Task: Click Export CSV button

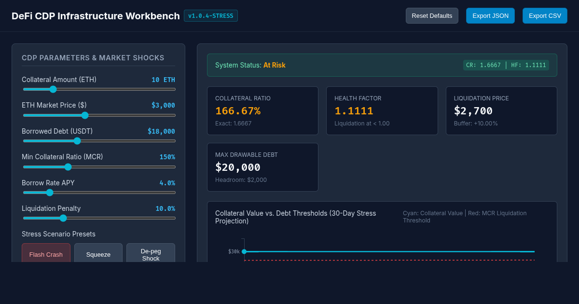Action: click(x=545, y=15)
